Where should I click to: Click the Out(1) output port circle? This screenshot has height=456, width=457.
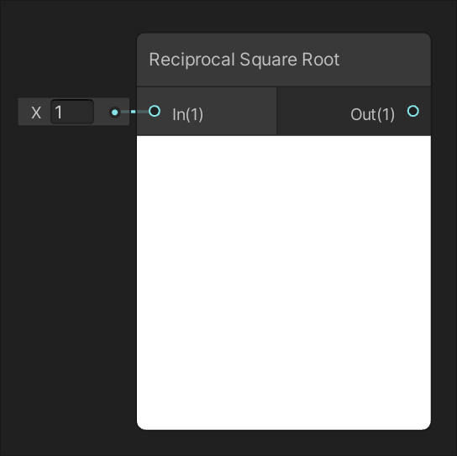413,111
